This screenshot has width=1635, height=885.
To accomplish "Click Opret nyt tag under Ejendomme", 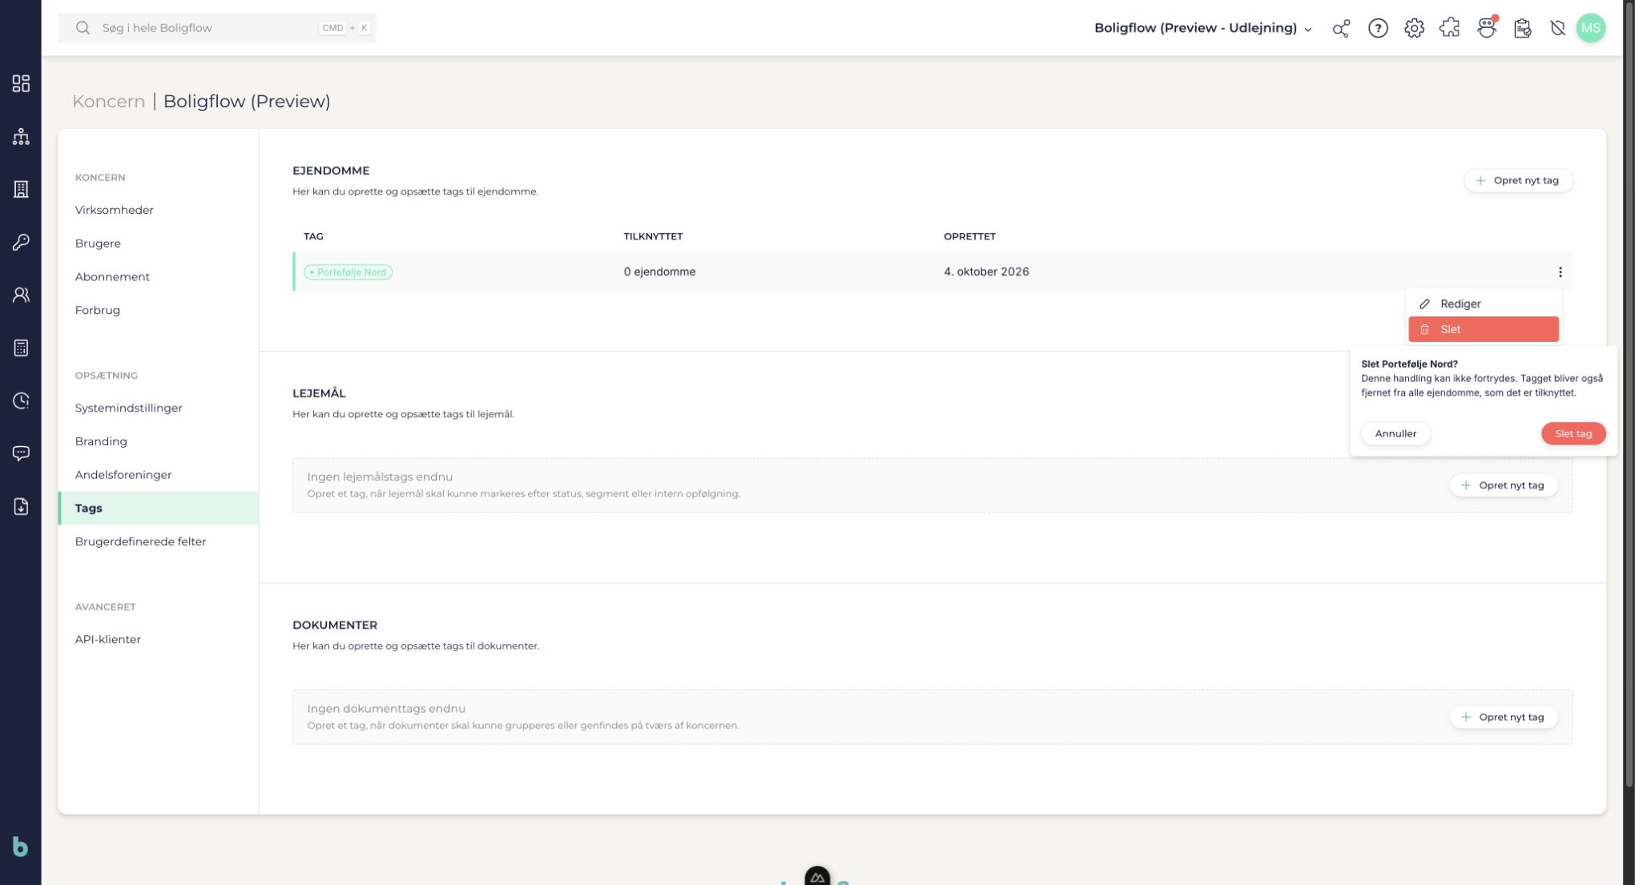I will 1518,180.
